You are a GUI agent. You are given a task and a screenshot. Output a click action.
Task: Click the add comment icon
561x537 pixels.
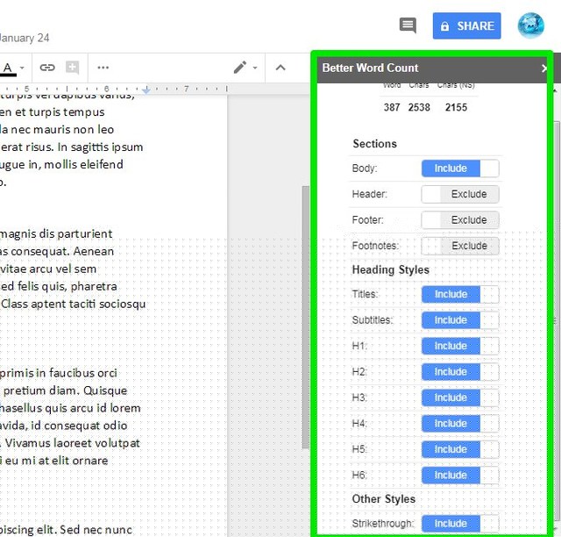(72, 67)
